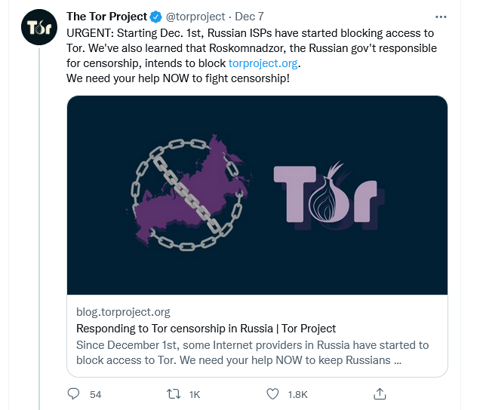Viewport: 483px width, 410px height.
Task: Click the retweet arrows icon
Action: click(173, 393)
